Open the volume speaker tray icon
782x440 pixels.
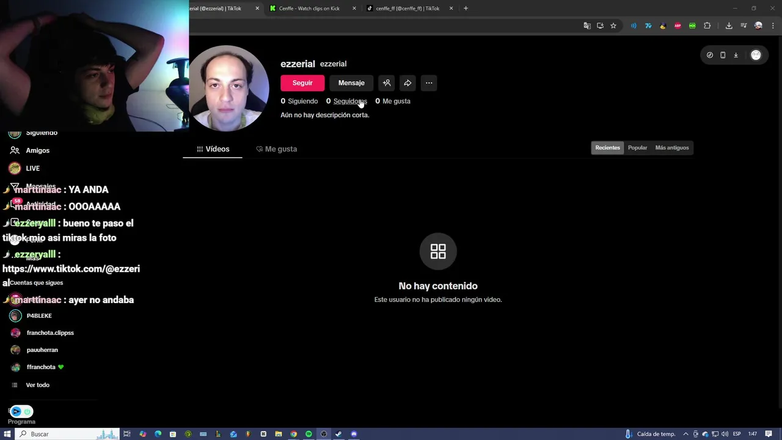[725, 434]
